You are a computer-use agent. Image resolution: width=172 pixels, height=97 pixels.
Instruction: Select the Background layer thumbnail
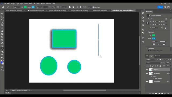(x=151, y=81)
